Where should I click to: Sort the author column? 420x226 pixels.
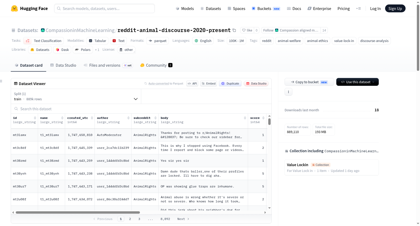(x=128, y=118)
